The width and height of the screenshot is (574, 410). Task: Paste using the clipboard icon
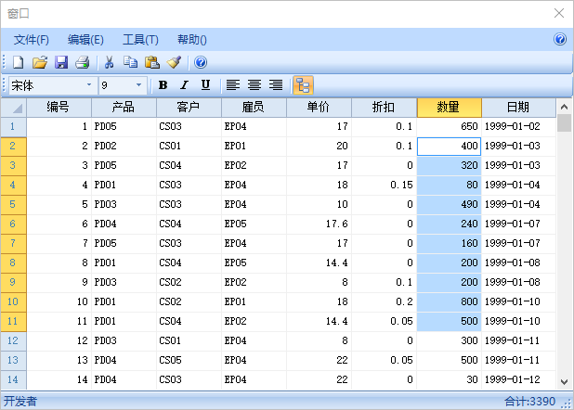[x=152, y=62]
